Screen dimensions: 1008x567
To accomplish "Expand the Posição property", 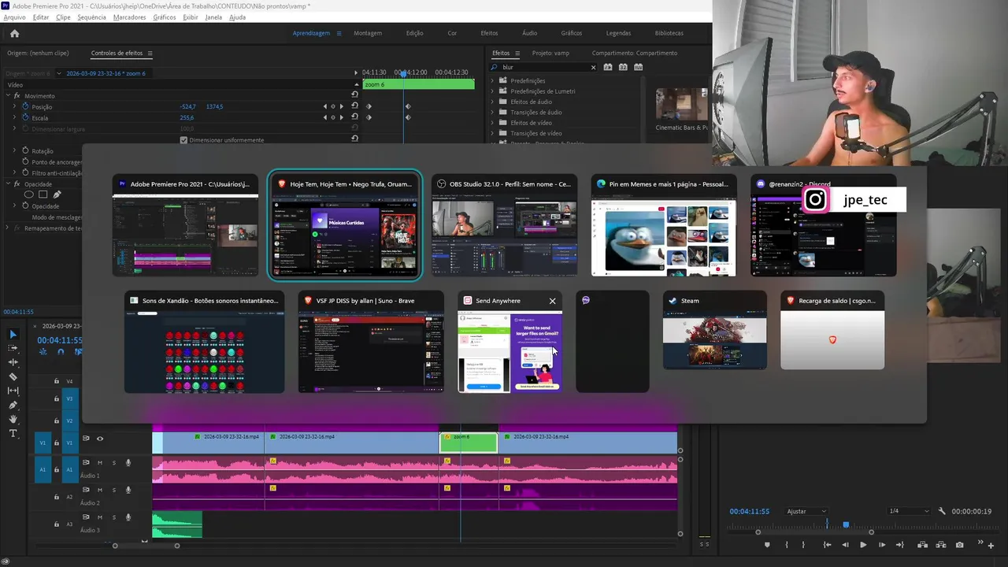I will [x=14, y=106].
